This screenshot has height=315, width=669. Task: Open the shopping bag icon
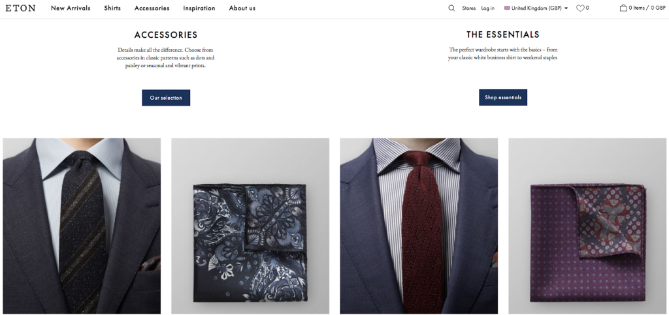click(623, 8)
